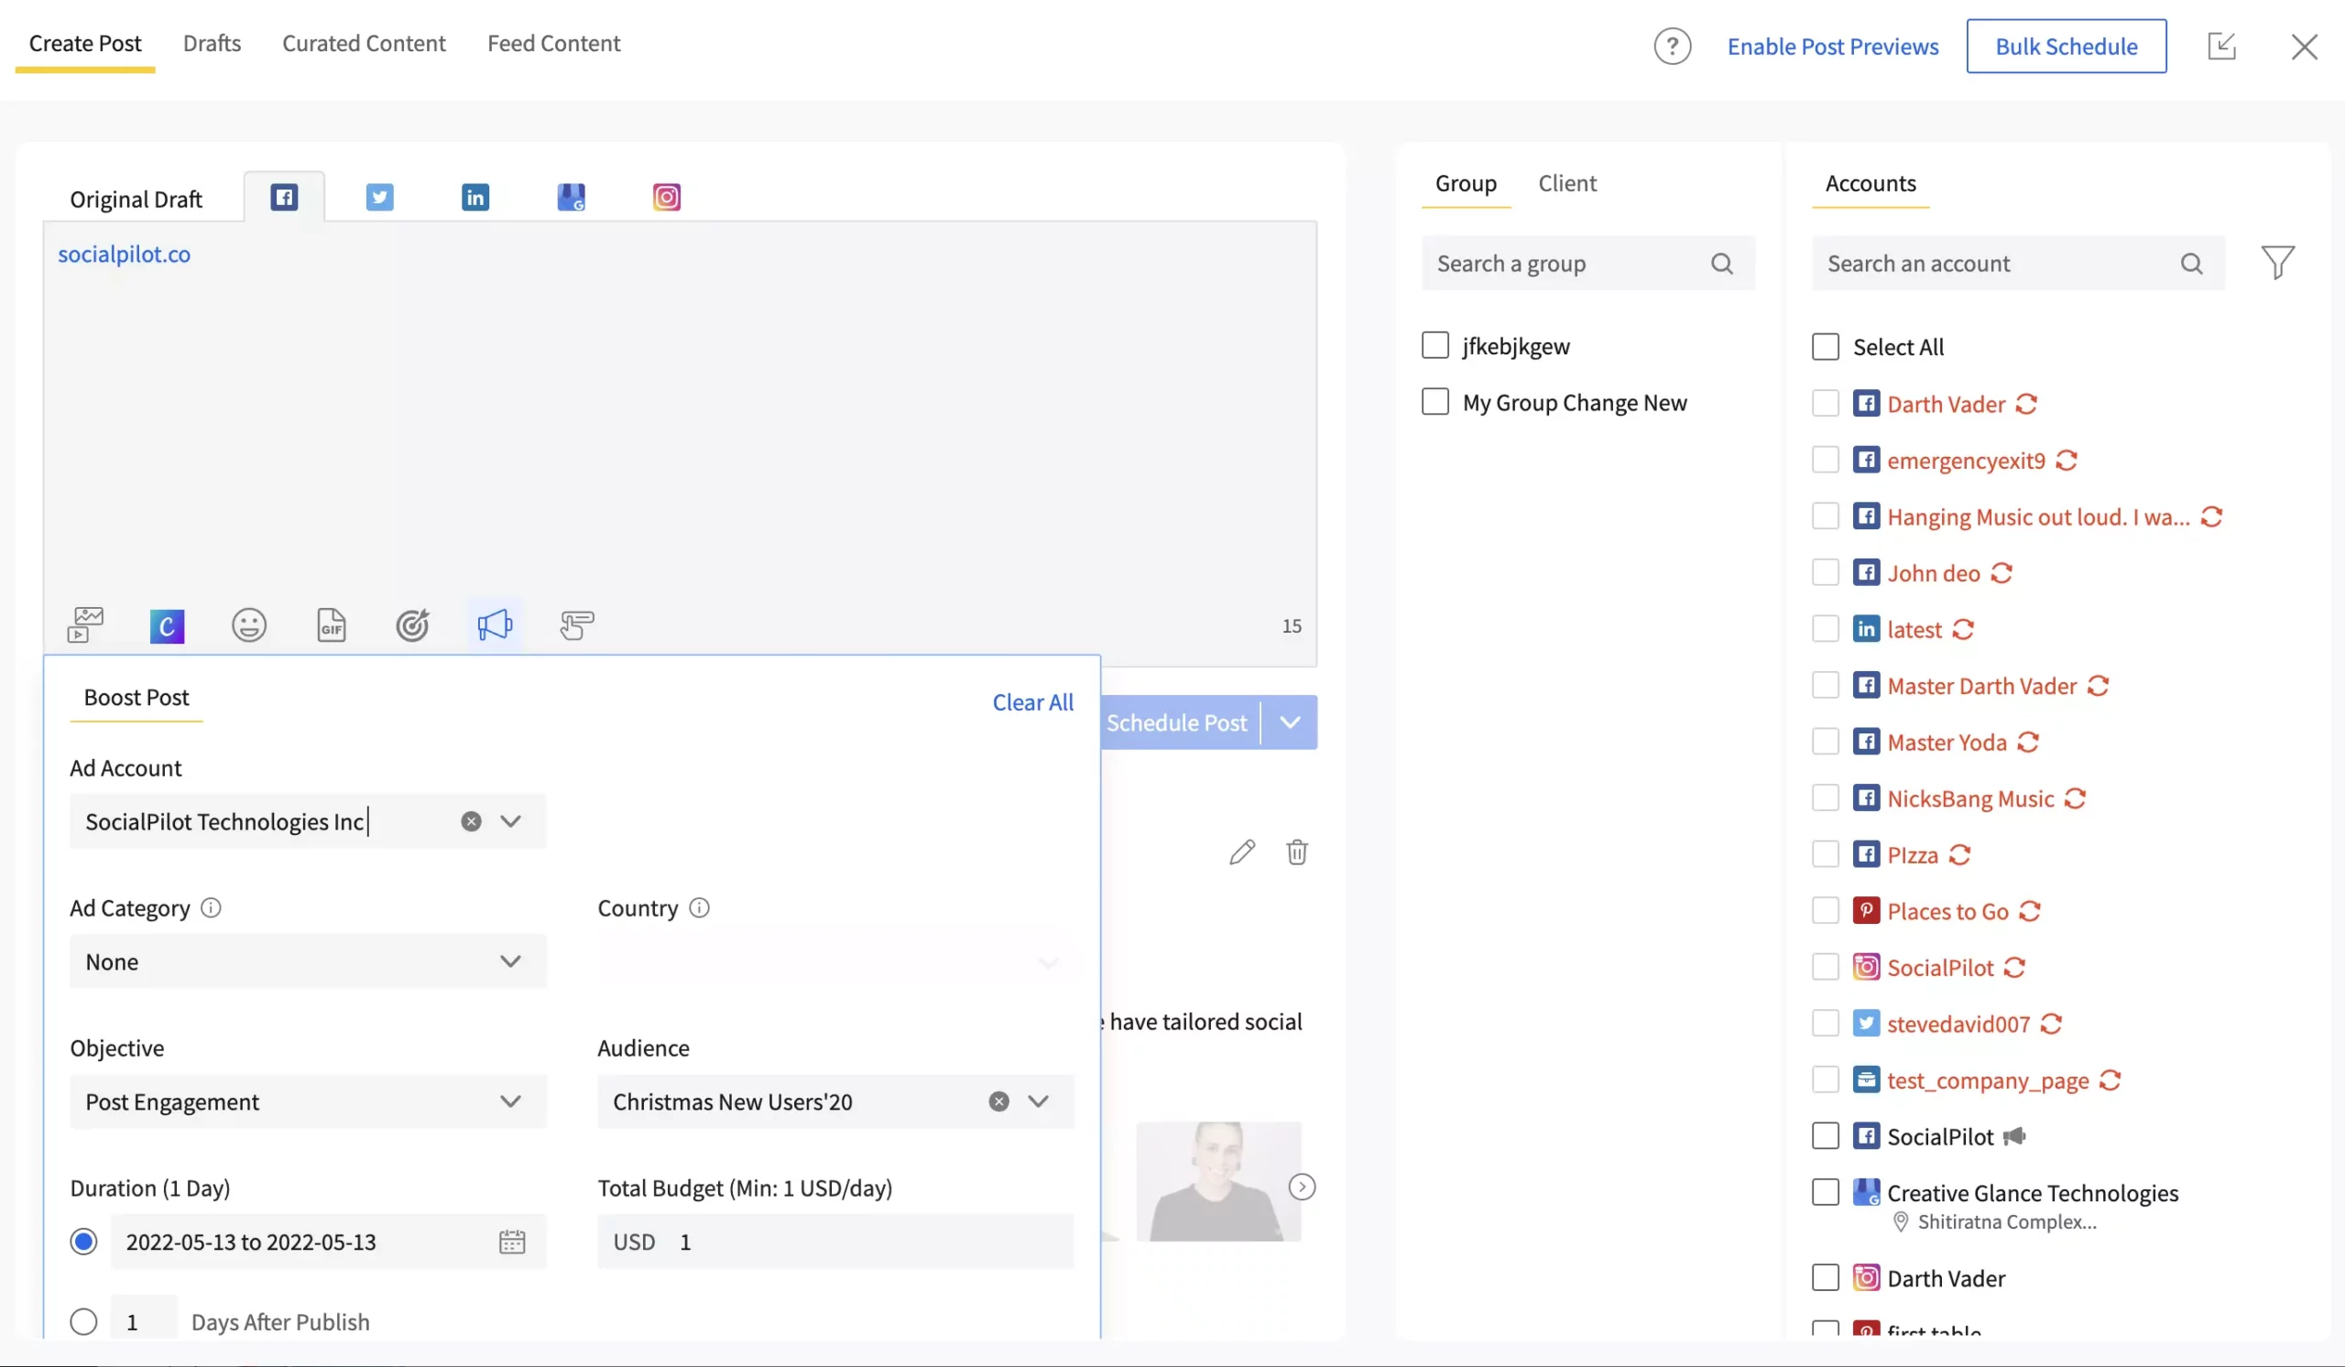This screenshot has height=1367, width=2345.
Task: Open the Facebook platform tab
Action: 284,197
